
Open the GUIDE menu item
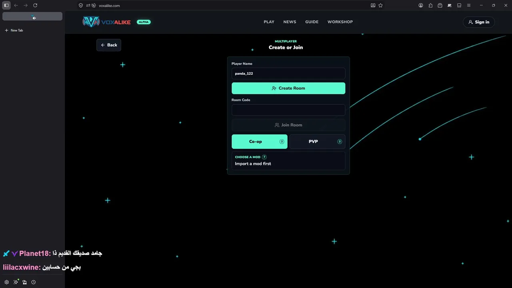(x=312, y=22)
